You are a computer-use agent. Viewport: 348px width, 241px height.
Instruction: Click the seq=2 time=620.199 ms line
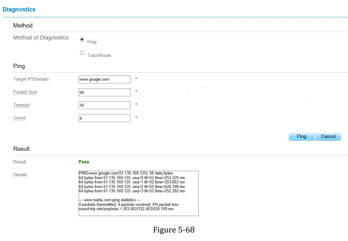point(132,186)
